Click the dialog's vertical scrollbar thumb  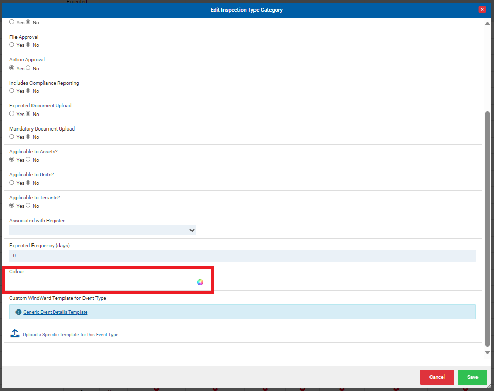487,229
